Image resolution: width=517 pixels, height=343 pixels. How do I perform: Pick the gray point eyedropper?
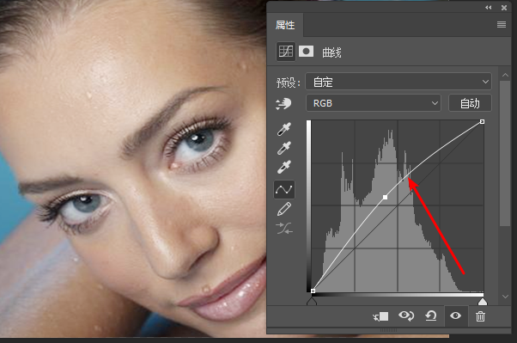(x=284, y=148)
